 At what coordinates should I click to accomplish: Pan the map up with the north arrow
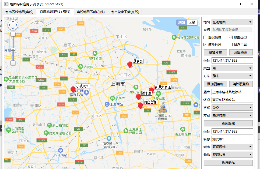click(13, 22)
